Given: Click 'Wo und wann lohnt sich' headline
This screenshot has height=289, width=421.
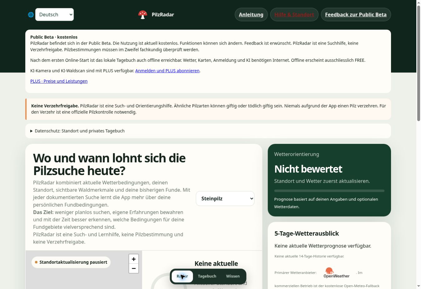Looking at the screenshot, I should [x=109, y=164].
